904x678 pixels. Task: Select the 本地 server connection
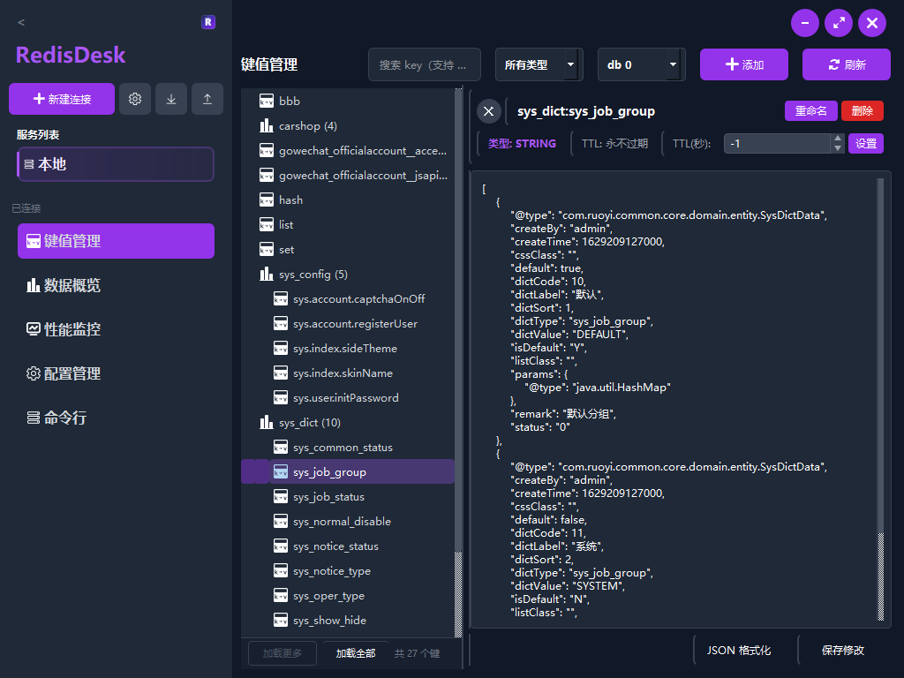(116, 164)
